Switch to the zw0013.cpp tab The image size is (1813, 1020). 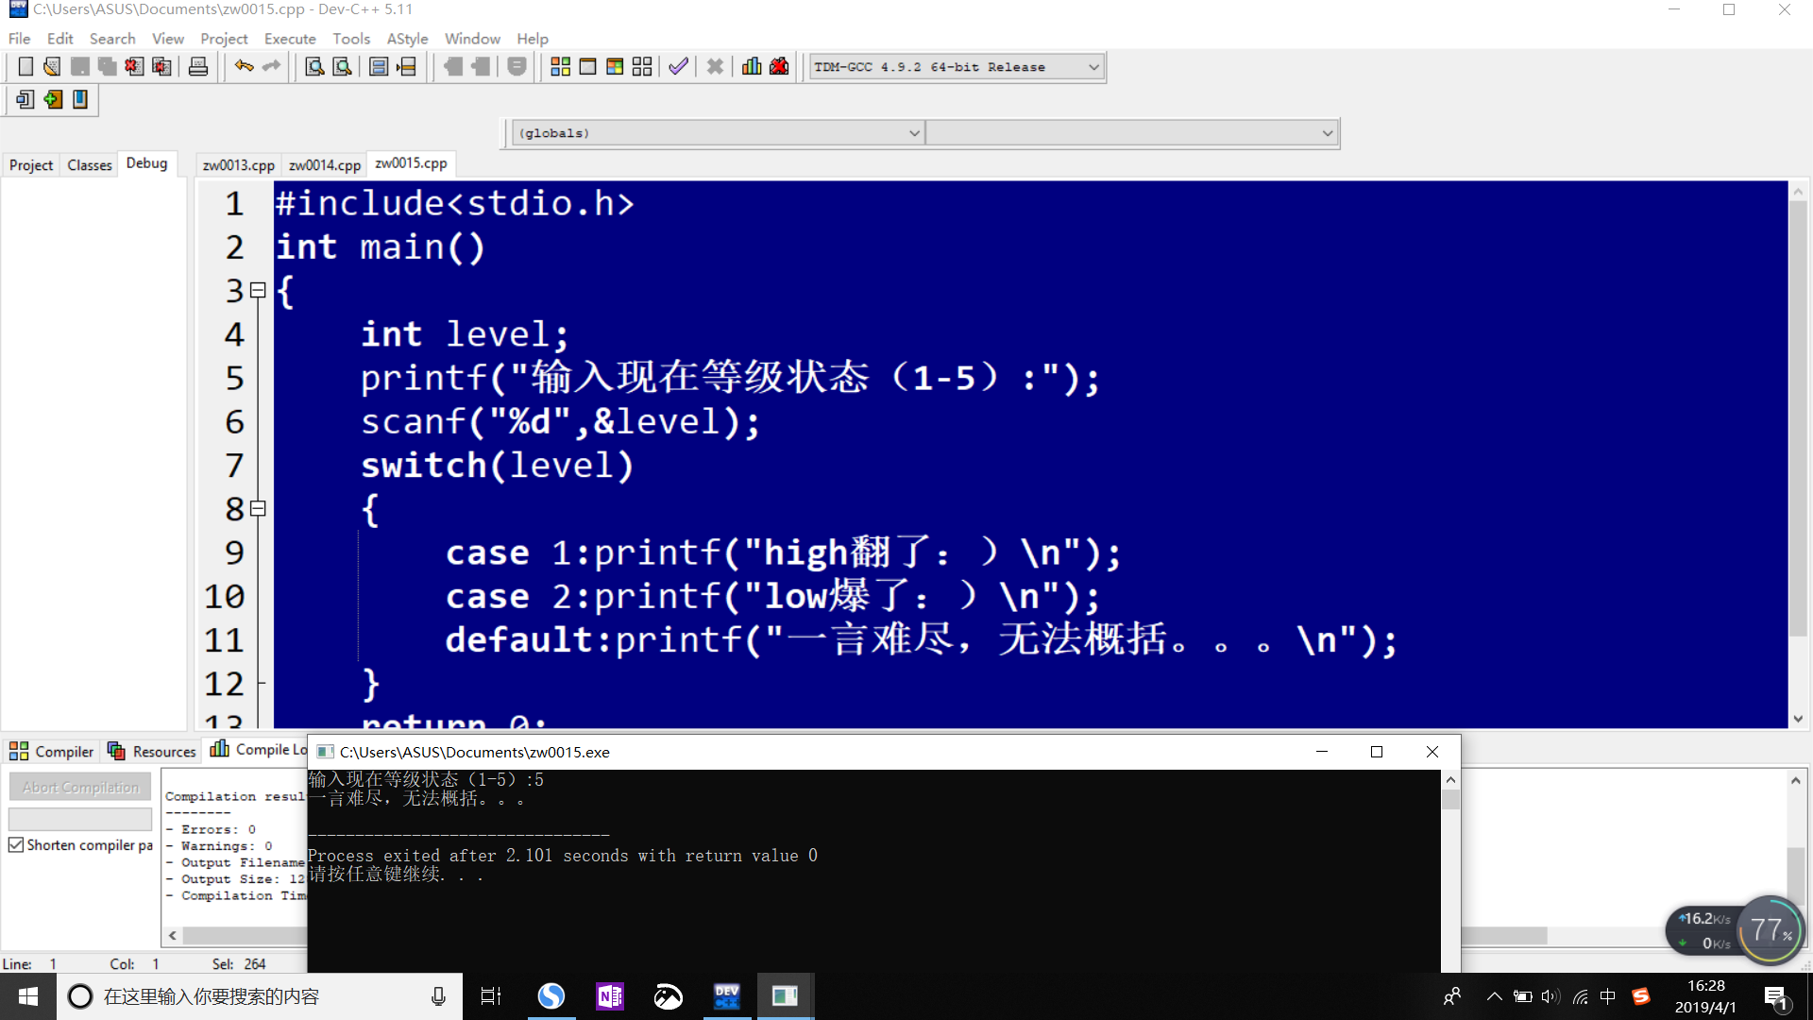coord(238,165)
